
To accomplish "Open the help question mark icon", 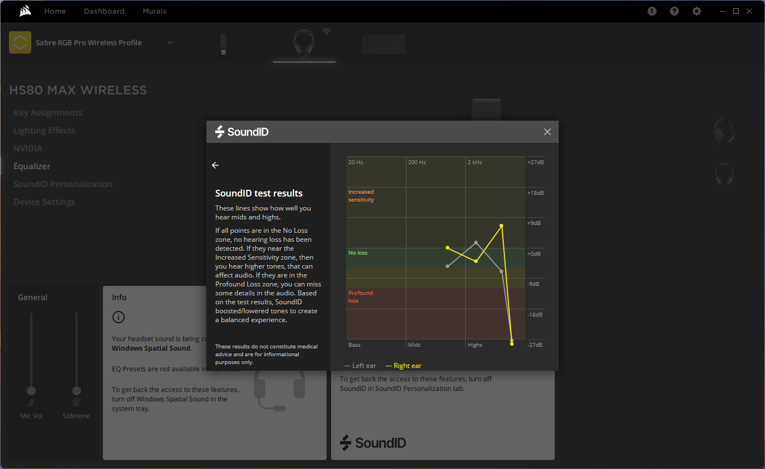I will pos(674,11).
